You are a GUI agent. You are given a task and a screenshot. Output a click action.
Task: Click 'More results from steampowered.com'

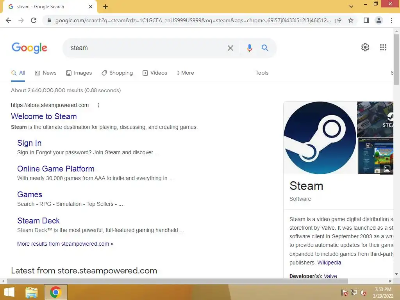65,244
